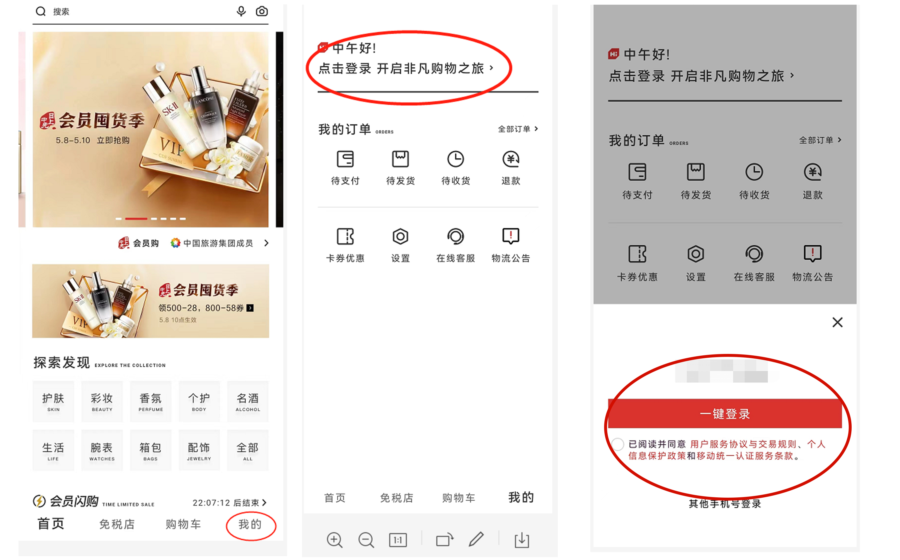Viewport: 900px width, 560px height.
Task: Open 用户服务协议与交易规则 link
Action: pyautogui.click(x=743, y=444)
